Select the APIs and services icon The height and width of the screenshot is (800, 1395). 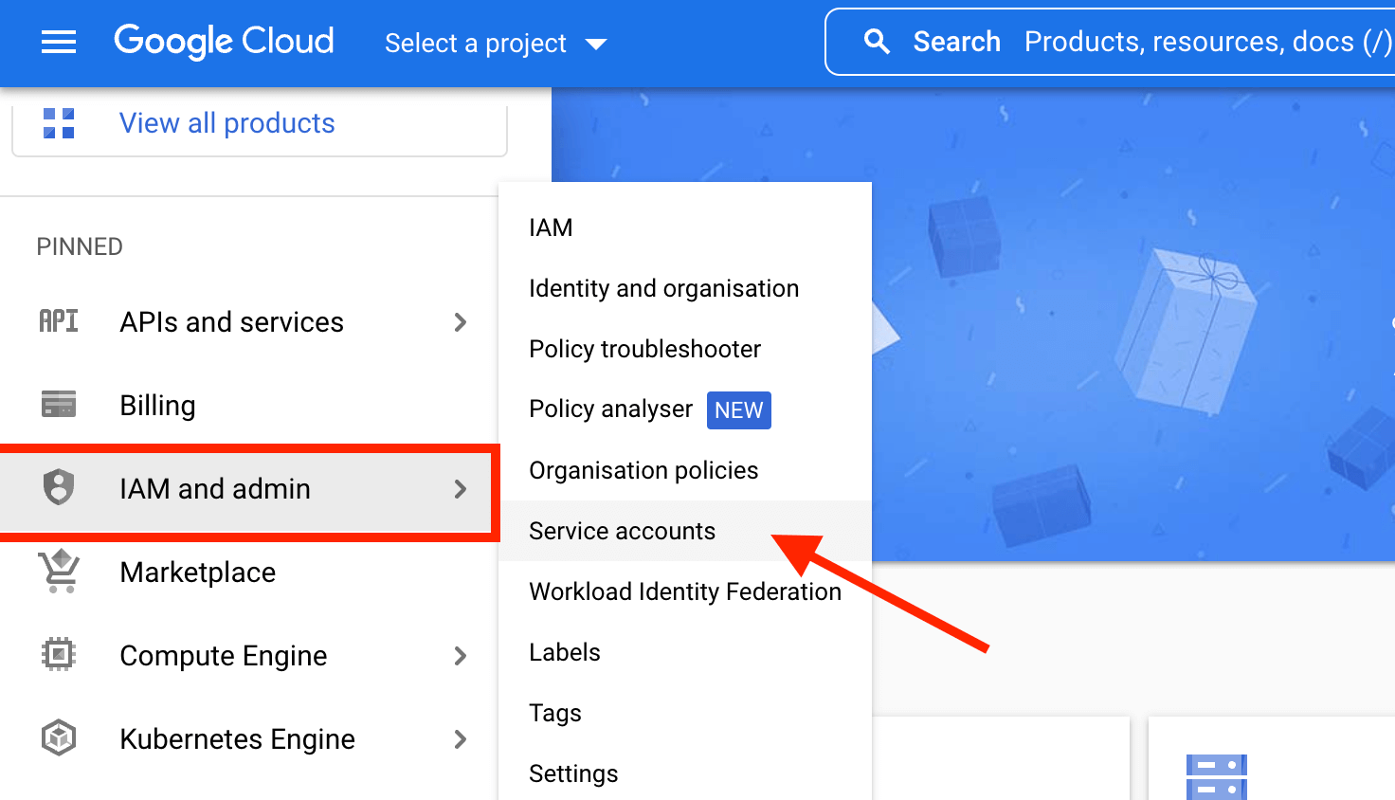[58, 321]
